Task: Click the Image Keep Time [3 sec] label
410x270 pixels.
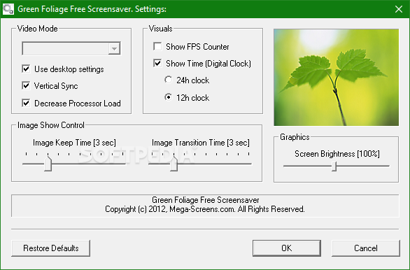Action: (74, 143)
